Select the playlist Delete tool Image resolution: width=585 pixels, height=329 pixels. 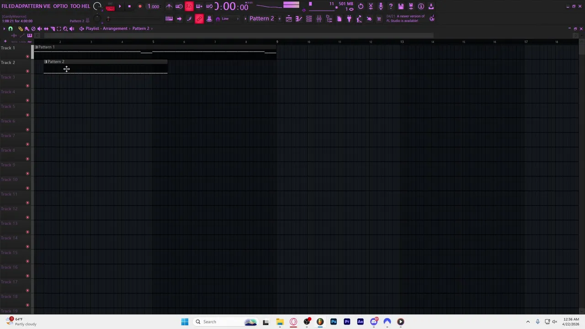pyautogui.click(x=33, y=29)
